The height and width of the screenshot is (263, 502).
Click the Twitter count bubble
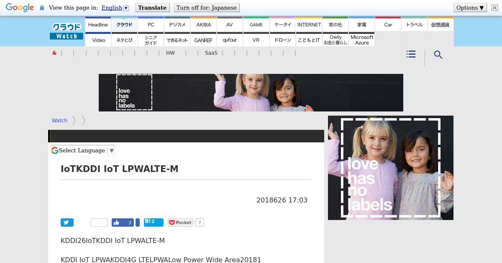click(99, 223)
